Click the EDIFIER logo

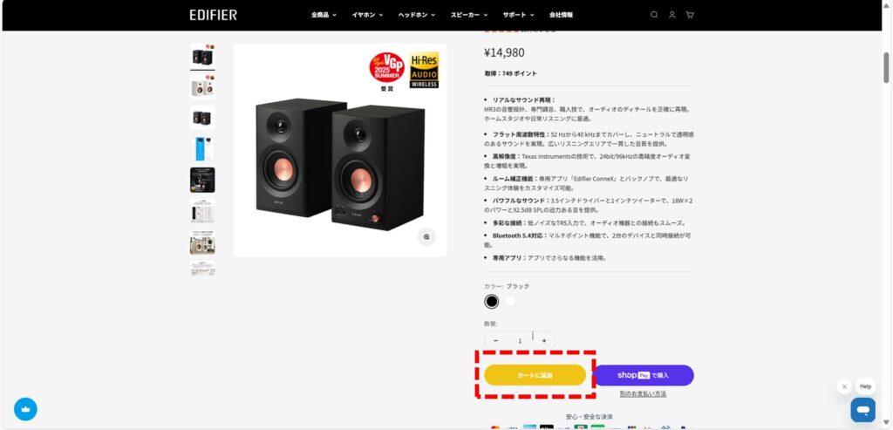214,15
